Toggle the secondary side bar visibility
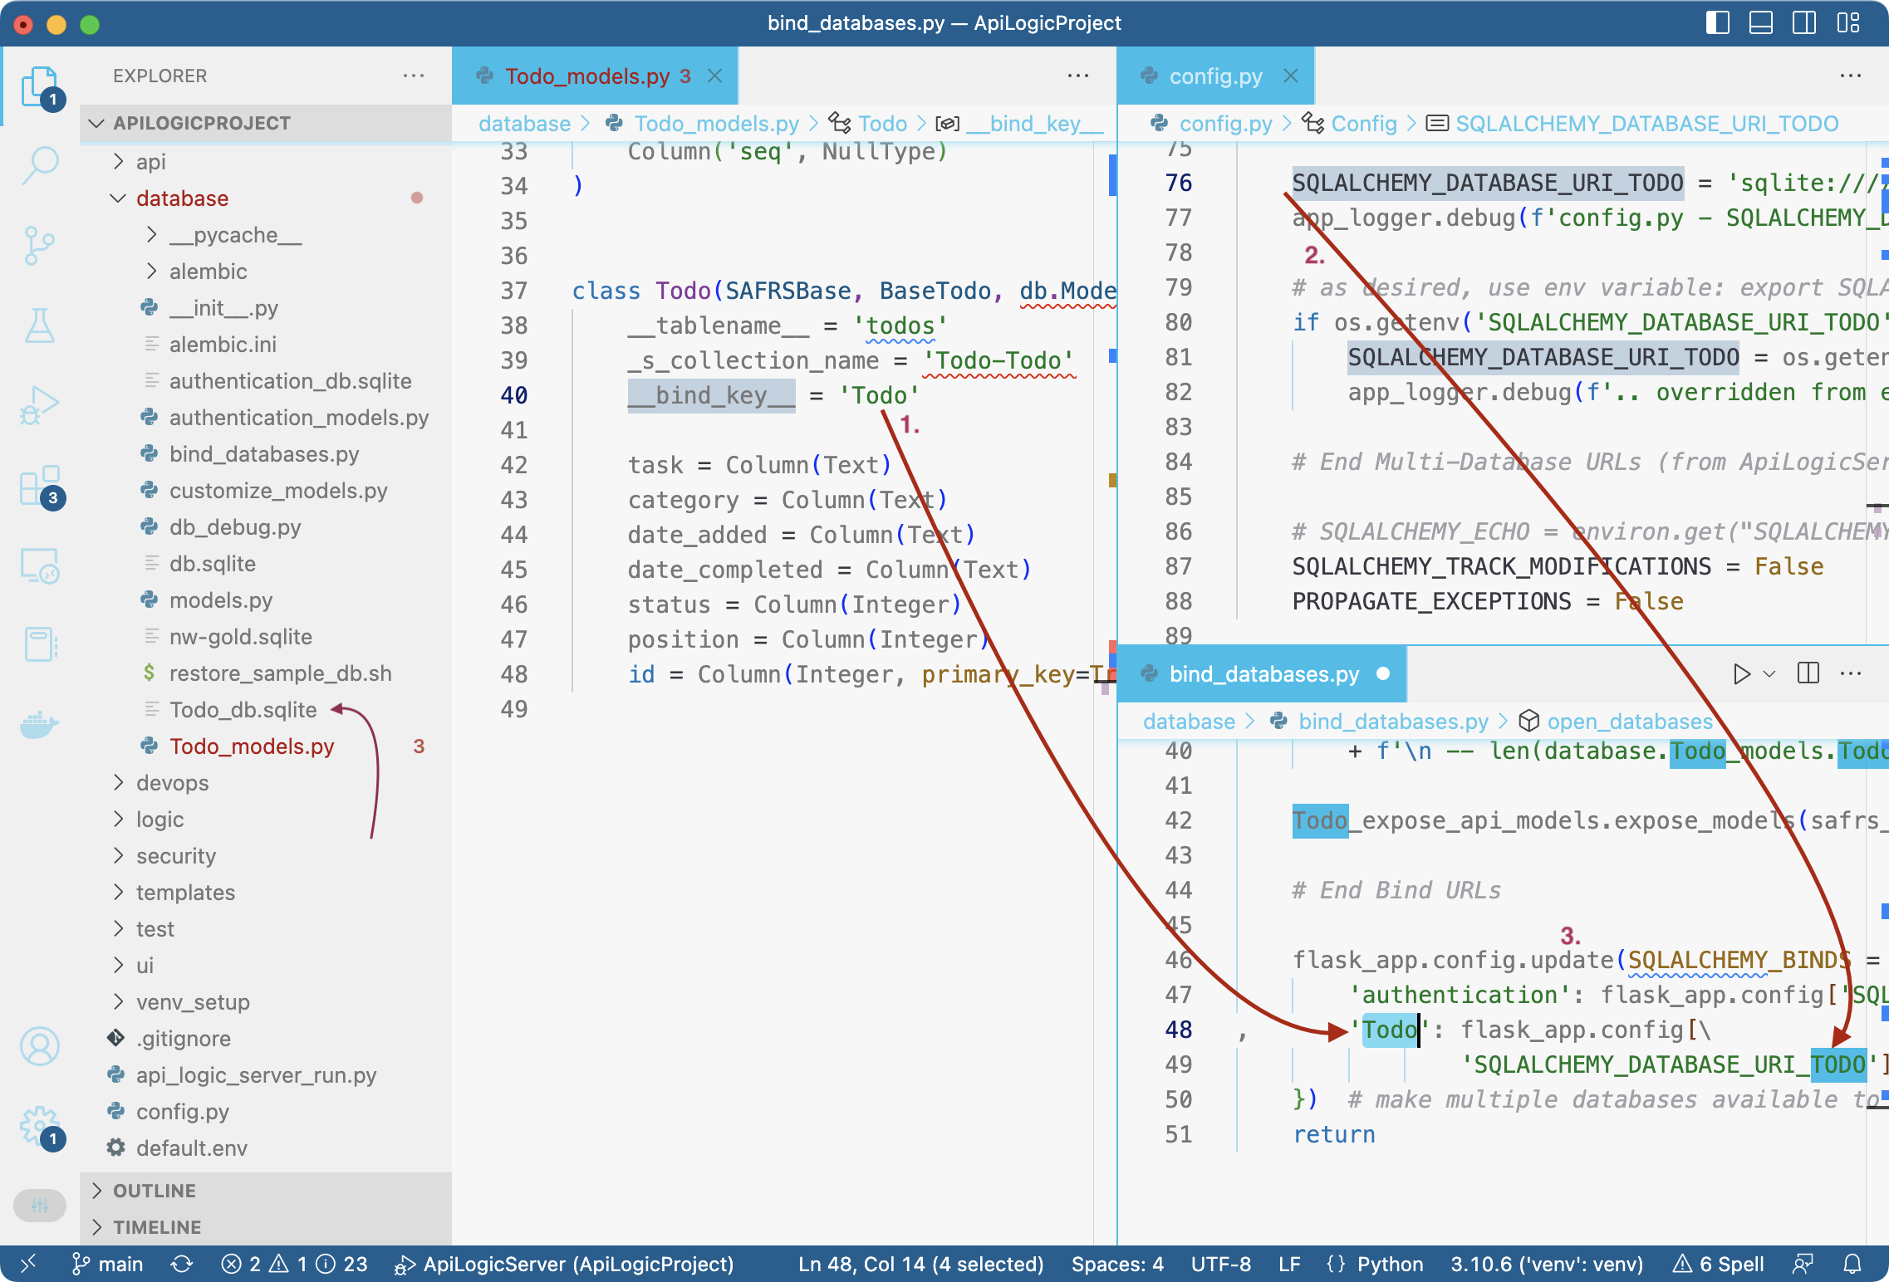Screen dimensions: 1889x1282 coord(1804,22)
